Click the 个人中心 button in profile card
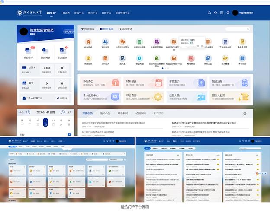Screen dimensions: 270x216 pyautogui.click(x=68, y=32)
